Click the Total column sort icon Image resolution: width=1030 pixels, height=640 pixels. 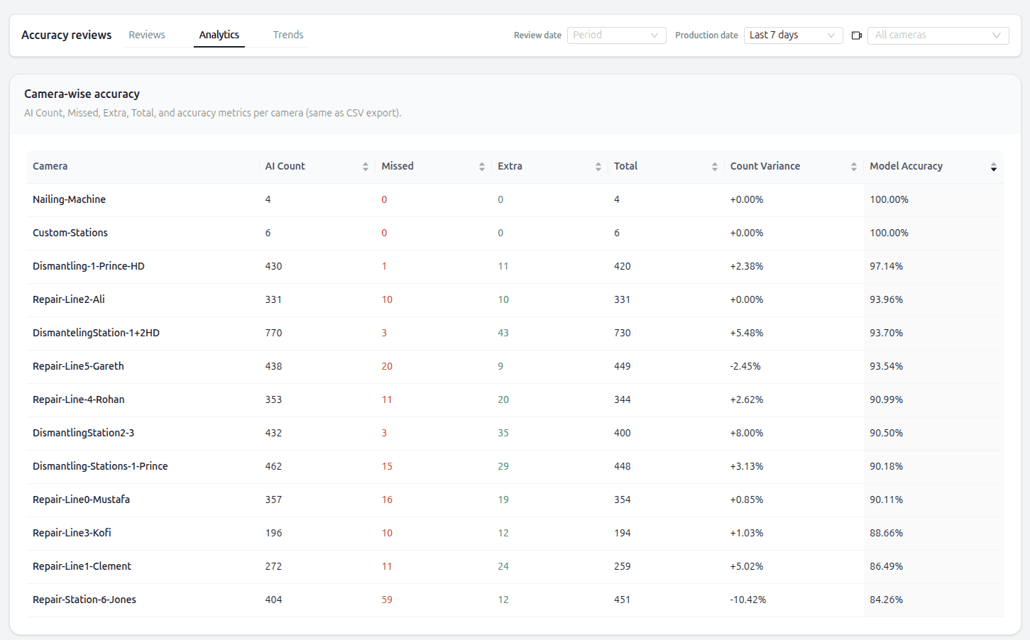pyautogui.click(x=715, y=166)
